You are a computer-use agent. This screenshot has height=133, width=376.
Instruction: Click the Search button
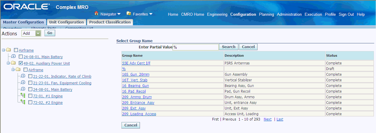[229, 47]
